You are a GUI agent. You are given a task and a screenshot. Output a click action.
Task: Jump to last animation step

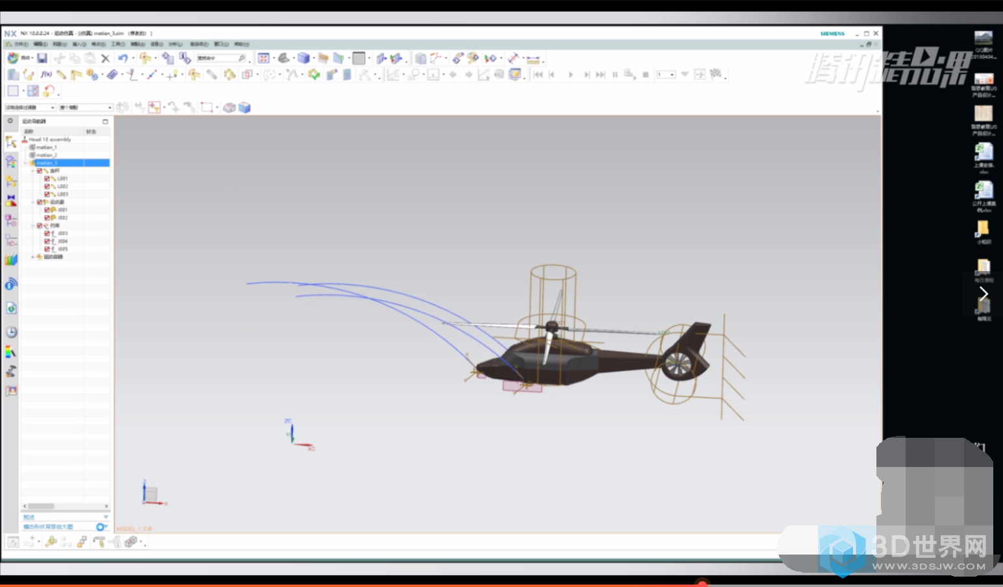[x=601, y=75]
